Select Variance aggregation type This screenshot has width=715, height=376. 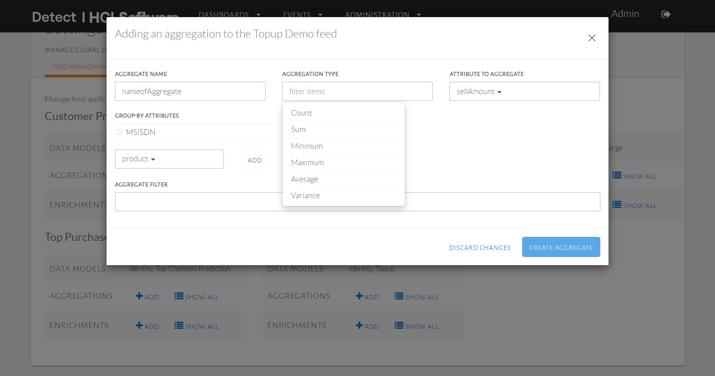tap(305, 196)
